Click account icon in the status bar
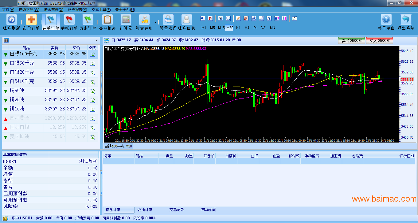 click(6, 218)
